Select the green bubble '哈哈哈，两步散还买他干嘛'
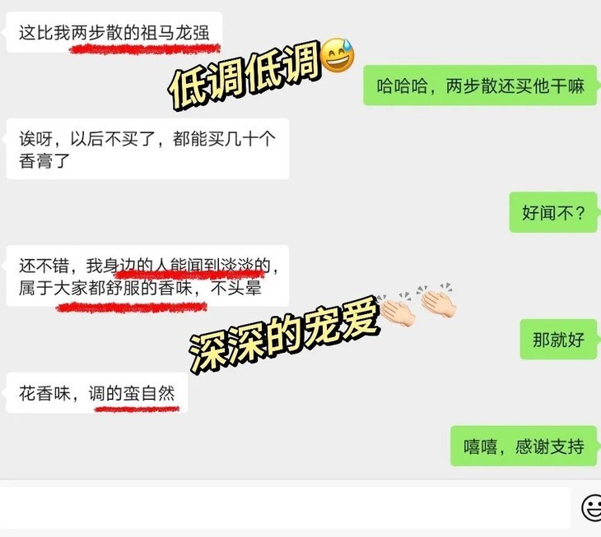 click(480, 86)
